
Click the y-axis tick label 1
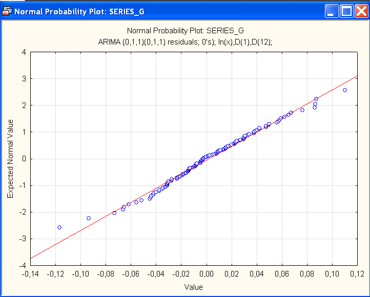(x=24, y=132)
